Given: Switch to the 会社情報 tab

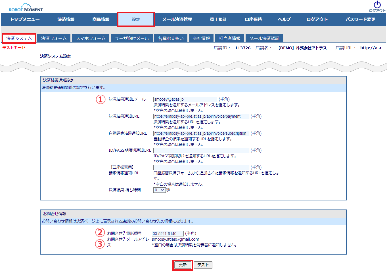Looking at the screenshot, I should coord(201,38).
